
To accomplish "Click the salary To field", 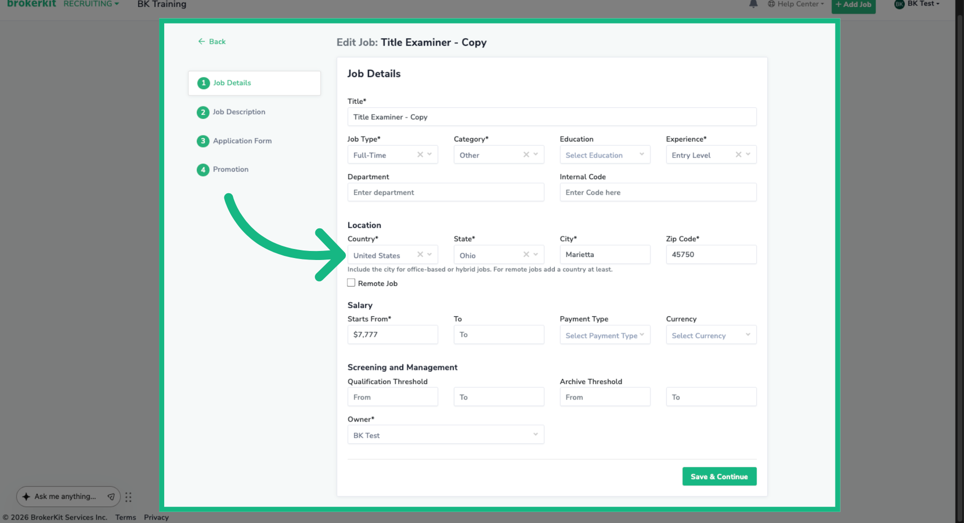I will [x=499, y=335].
